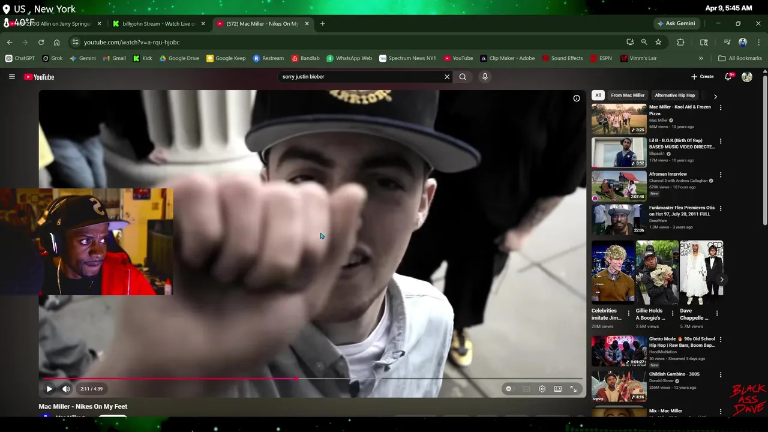Screen dimensions: 768x432
Task: Open options for Celebrities imitate short
Action: pyautogui.click(x=629, y=313)
